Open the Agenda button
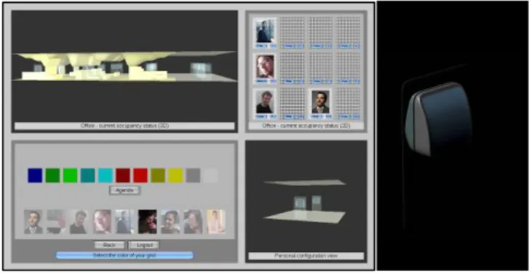The image size is (532, 274). [x=124, y=190]
